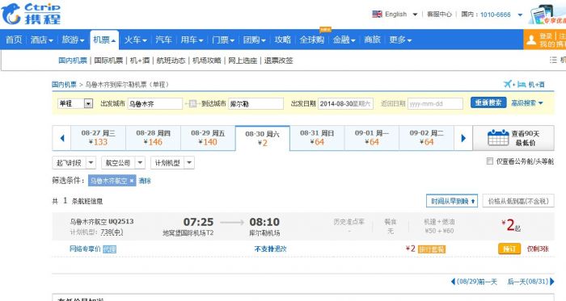
Task: Go to later dates with right arrow
Action: pyautogui.click(x=463, y=138)
